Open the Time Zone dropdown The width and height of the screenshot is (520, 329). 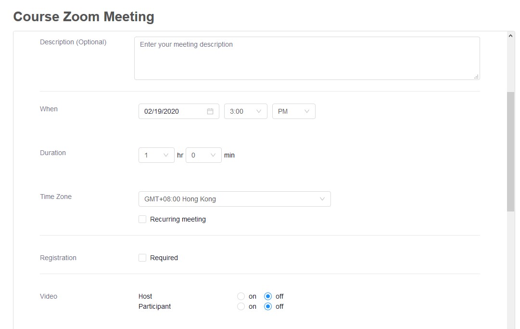tap(234, 199)
